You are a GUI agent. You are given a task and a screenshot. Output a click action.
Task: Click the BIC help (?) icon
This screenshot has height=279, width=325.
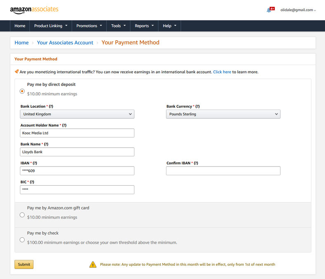32,182
